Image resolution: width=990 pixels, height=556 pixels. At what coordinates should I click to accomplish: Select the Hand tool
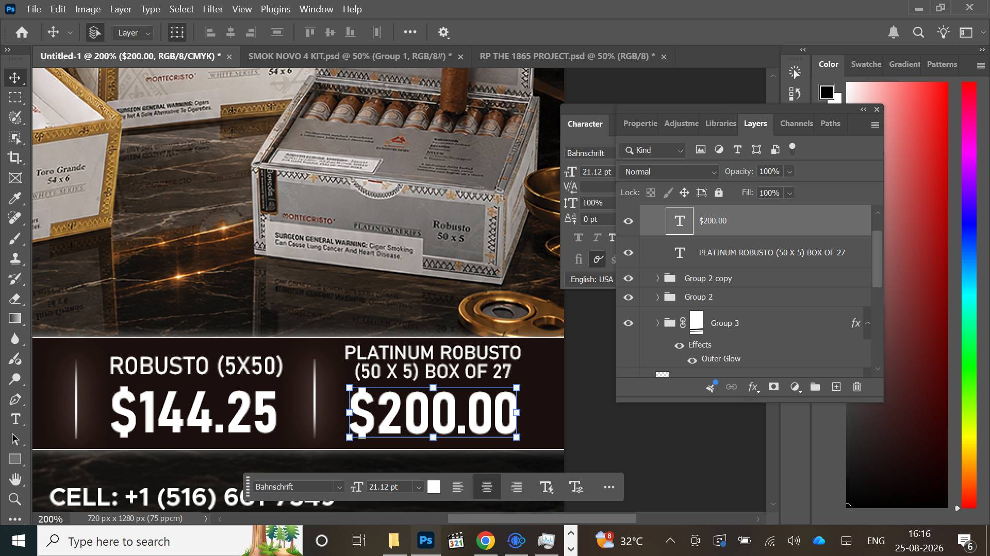coord(15,479)
